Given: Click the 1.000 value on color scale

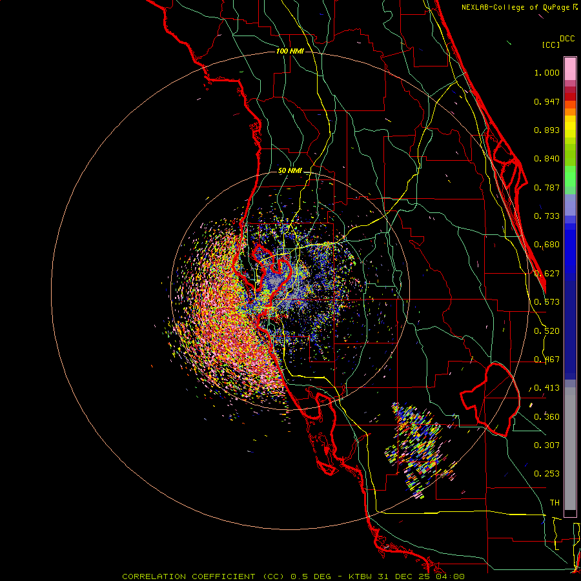Looking at the screenshot, I should point(547,72).
